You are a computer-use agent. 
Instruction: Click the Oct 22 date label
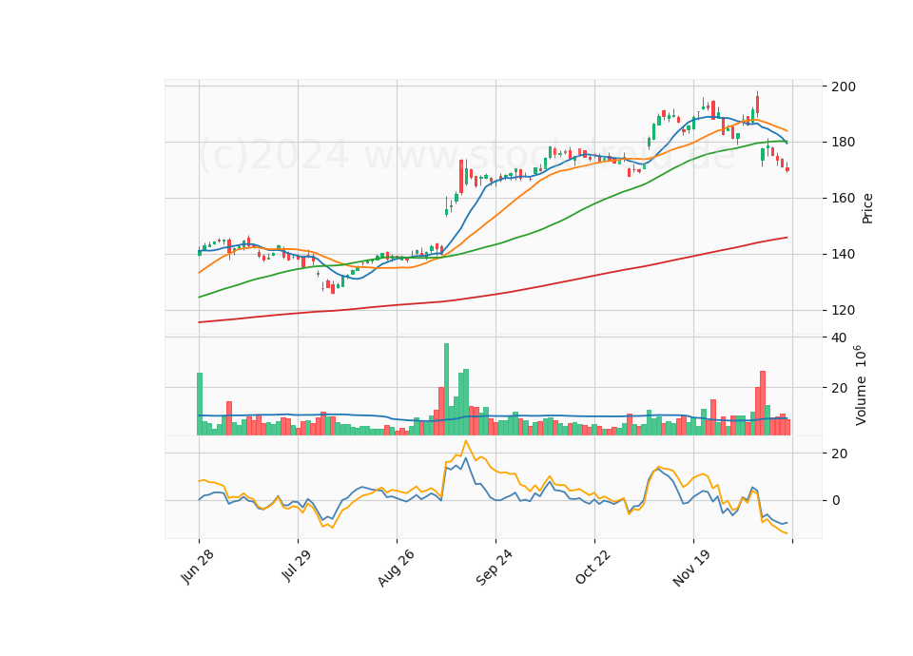click(593, 567)
